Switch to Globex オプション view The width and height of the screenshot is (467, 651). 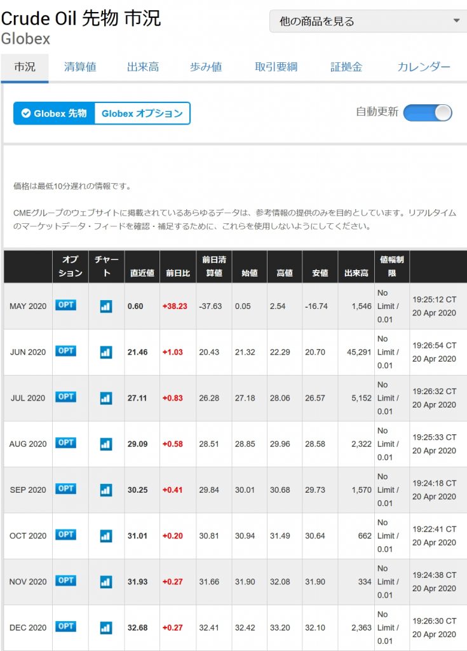(x=142, y=113)
